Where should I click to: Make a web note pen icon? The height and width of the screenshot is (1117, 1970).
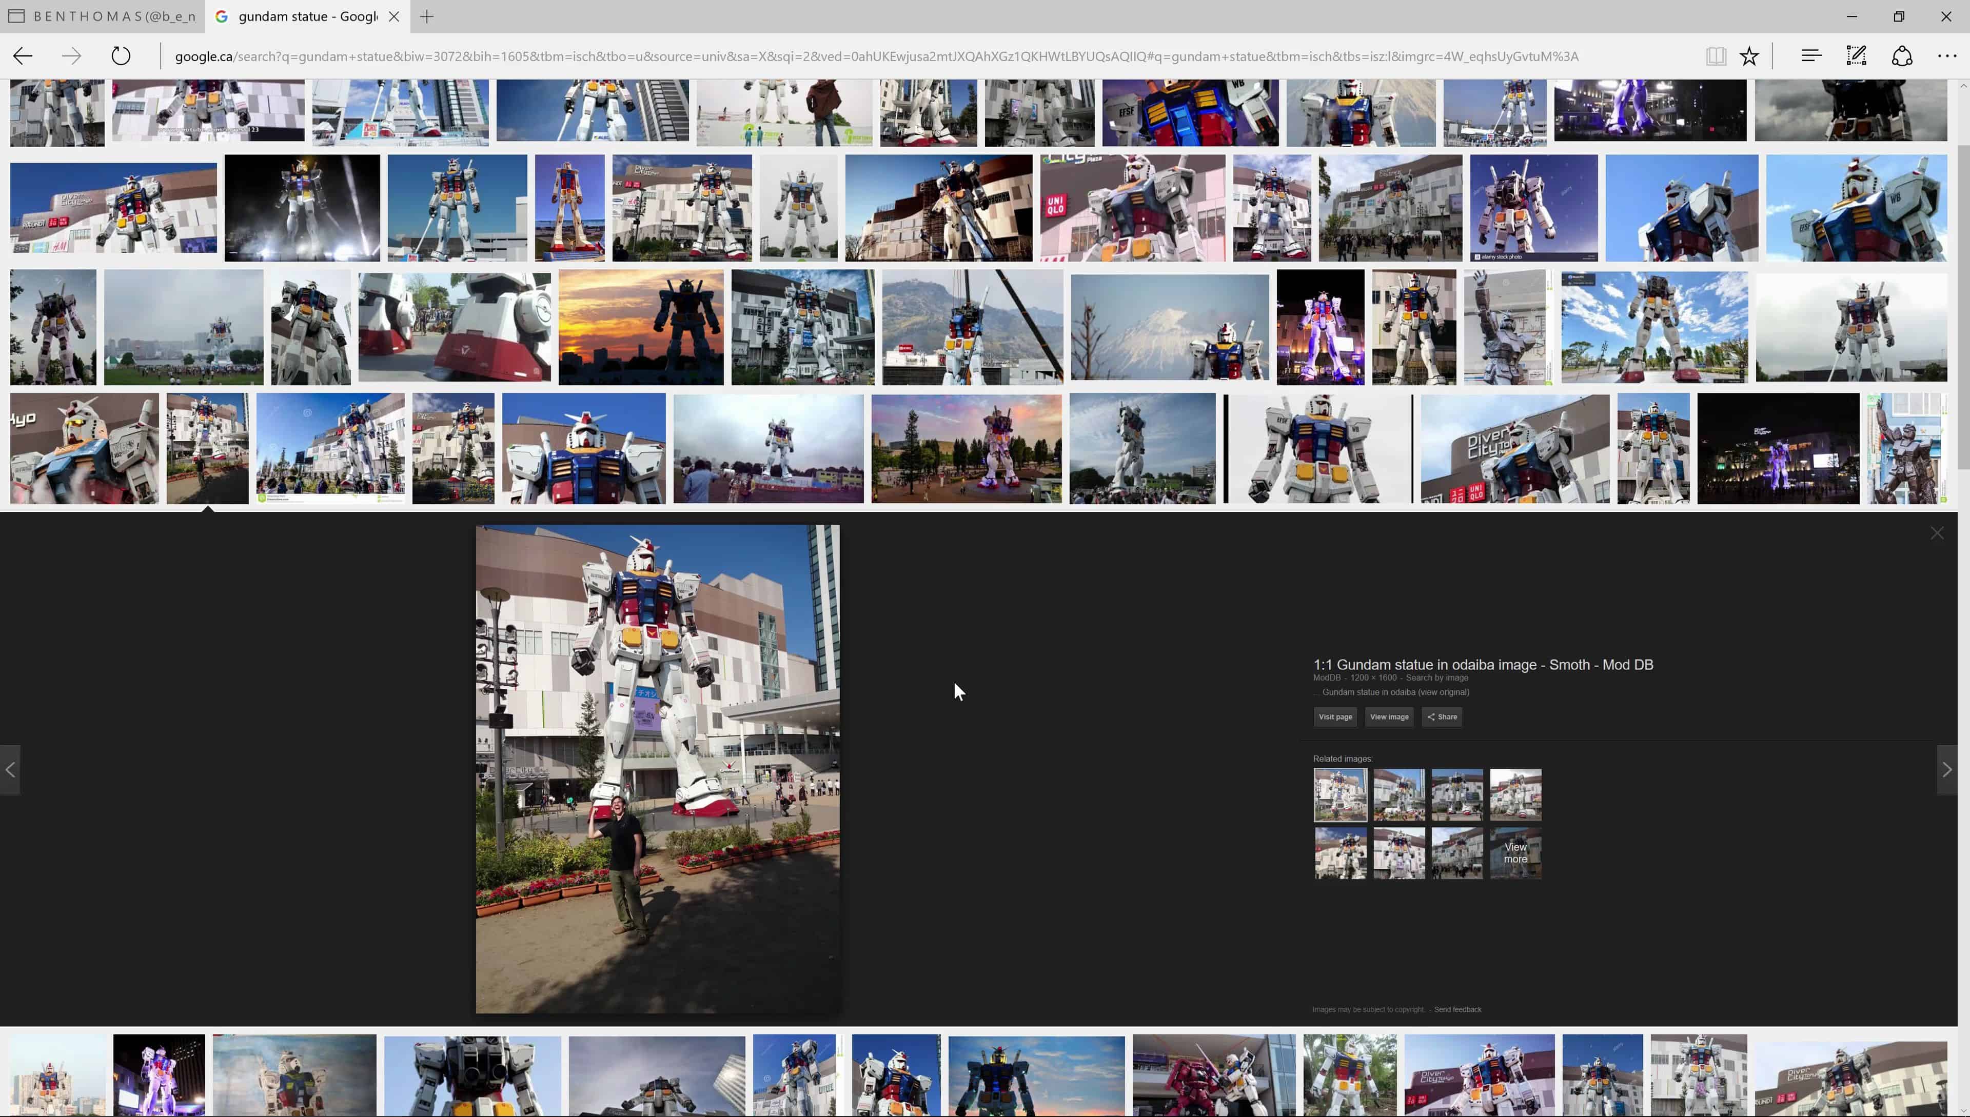[1857, 55]
